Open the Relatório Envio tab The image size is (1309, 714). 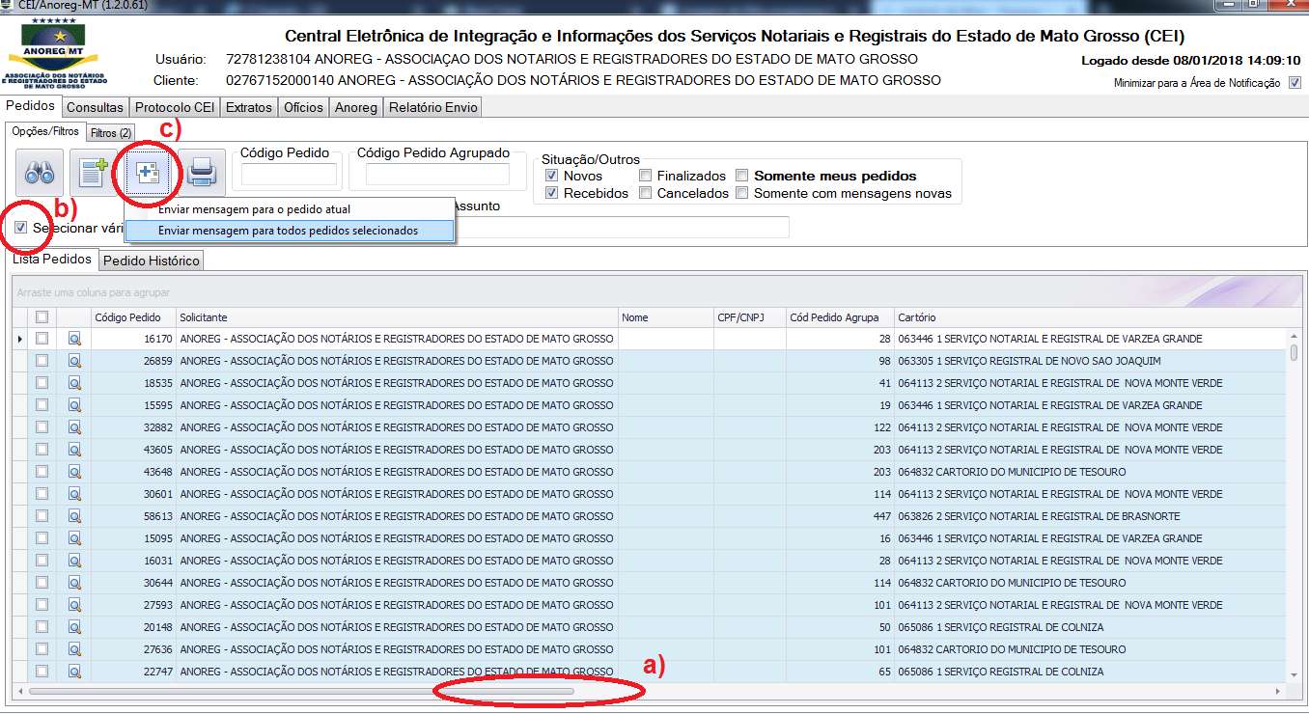click(432, 107)
